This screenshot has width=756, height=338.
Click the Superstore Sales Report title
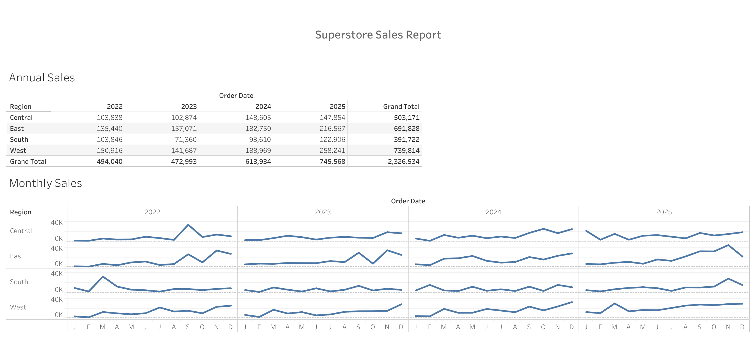click(378, 35)
